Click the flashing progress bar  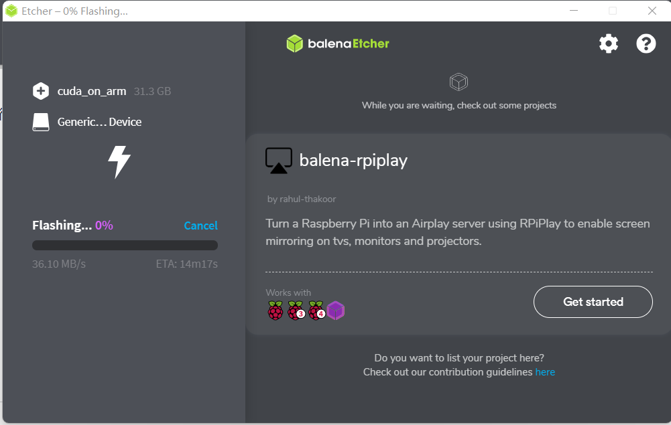pos(125,245)
